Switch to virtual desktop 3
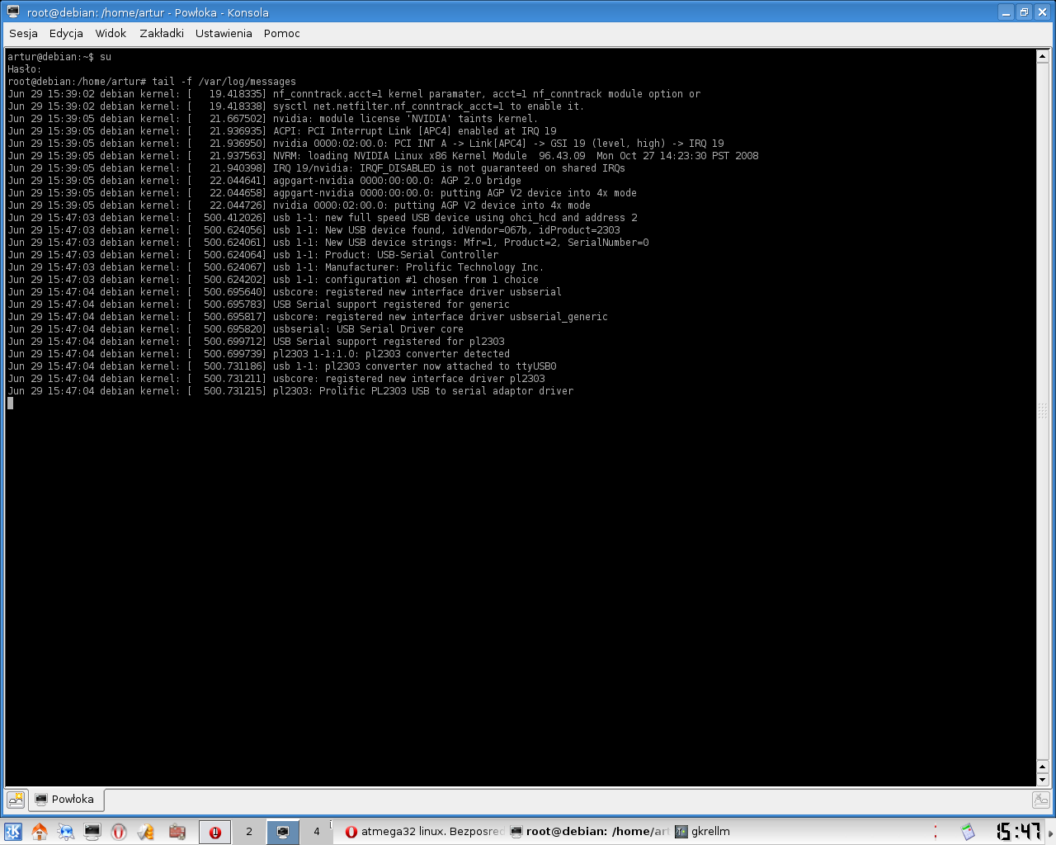The height and width of the screenshot is (845, 1056). pos(283,832)
